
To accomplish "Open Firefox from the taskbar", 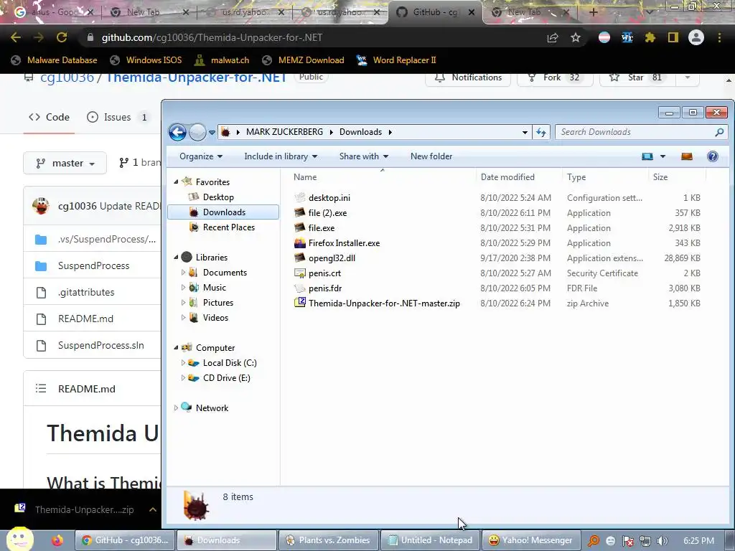I will click(x=57, y=540).
